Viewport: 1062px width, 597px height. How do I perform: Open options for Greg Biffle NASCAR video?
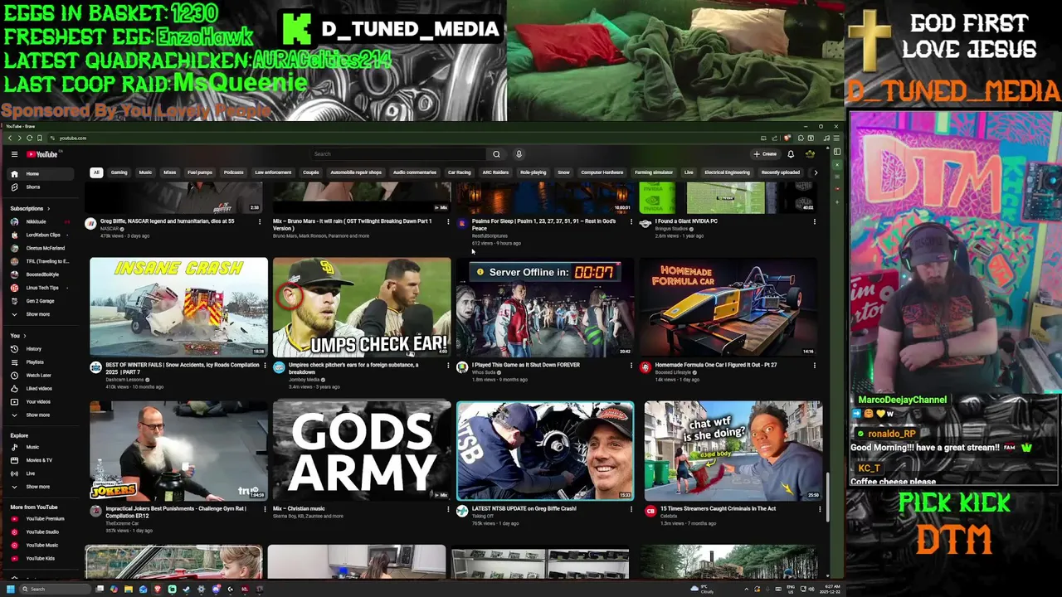(x=260, y=221)
